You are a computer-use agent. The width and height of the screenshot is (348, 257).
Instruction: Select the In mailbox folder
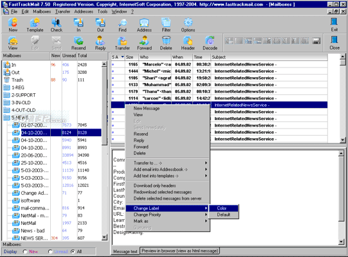14,65
